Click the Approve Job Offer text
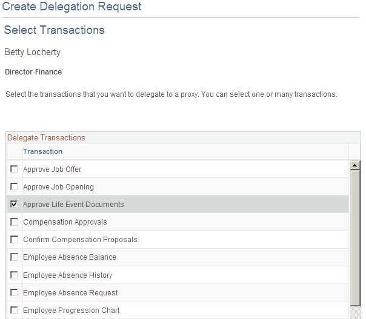Screen dimensions: 366x319 coord(52,169)
